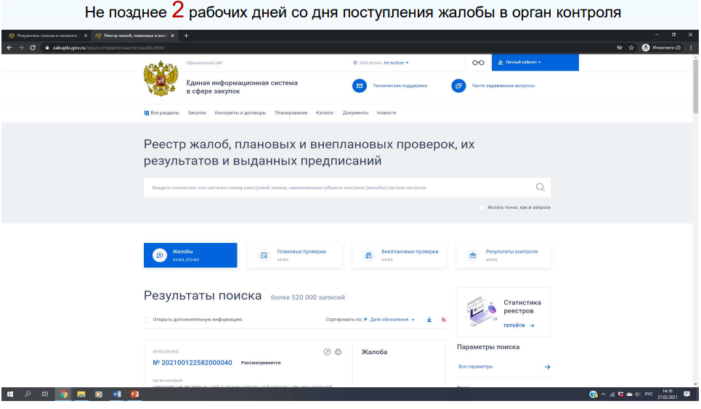The image size is (701, 409).
Task: Print complaint № 202100122582000040 via printer icon
Action: pos(337,352)
